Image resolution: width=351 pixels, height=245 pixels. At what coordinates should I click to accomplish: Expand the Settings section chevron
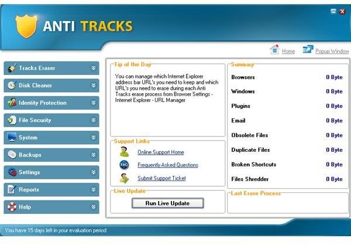pos(94,172)
